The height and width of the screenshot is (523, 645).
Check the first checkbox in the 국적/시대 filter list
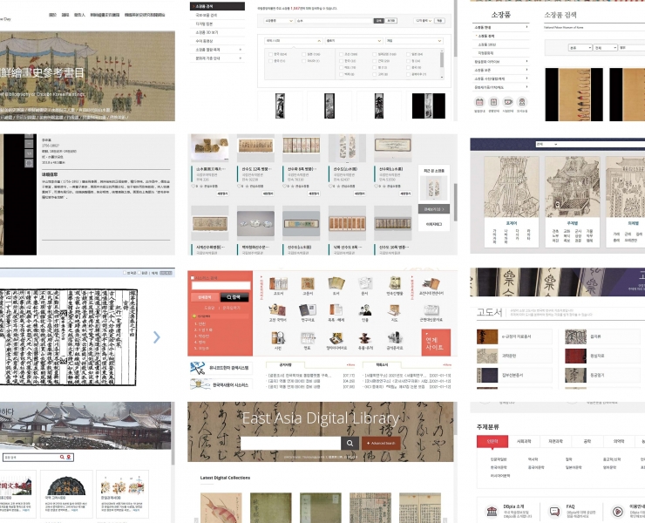pyautogui.click(x=270, y=54)
